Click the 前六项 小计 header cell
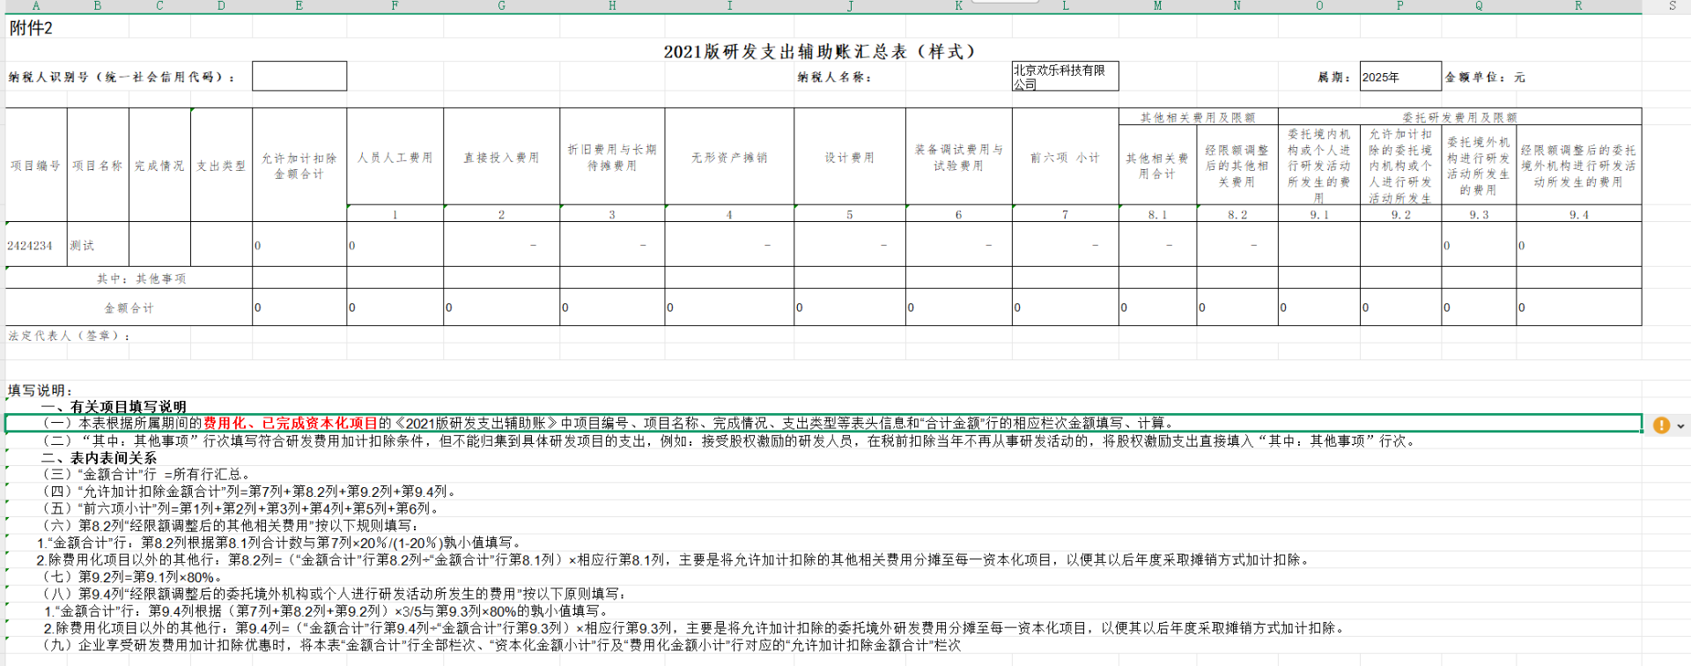The image size is (1691, 666). (x=1065, y=158)
